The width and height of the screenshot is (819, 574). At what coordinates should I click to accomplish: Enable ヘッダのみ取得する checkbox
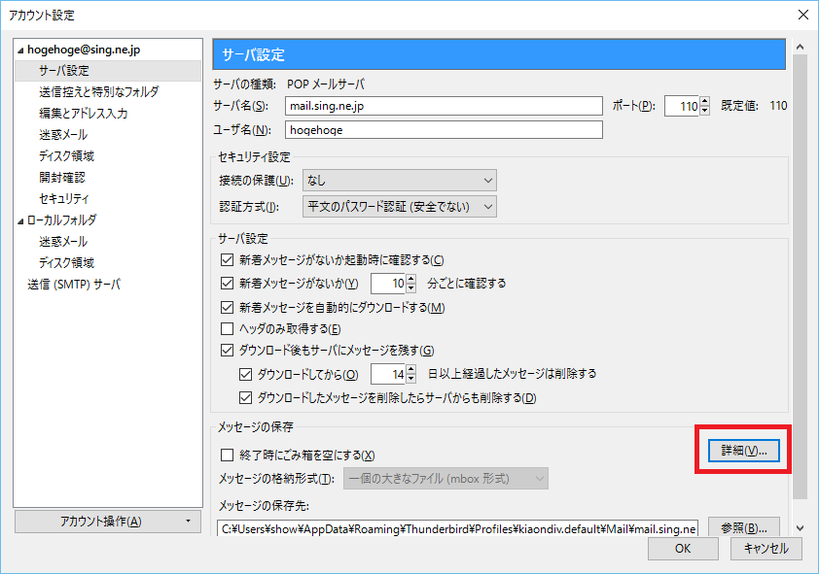point(228,329)
